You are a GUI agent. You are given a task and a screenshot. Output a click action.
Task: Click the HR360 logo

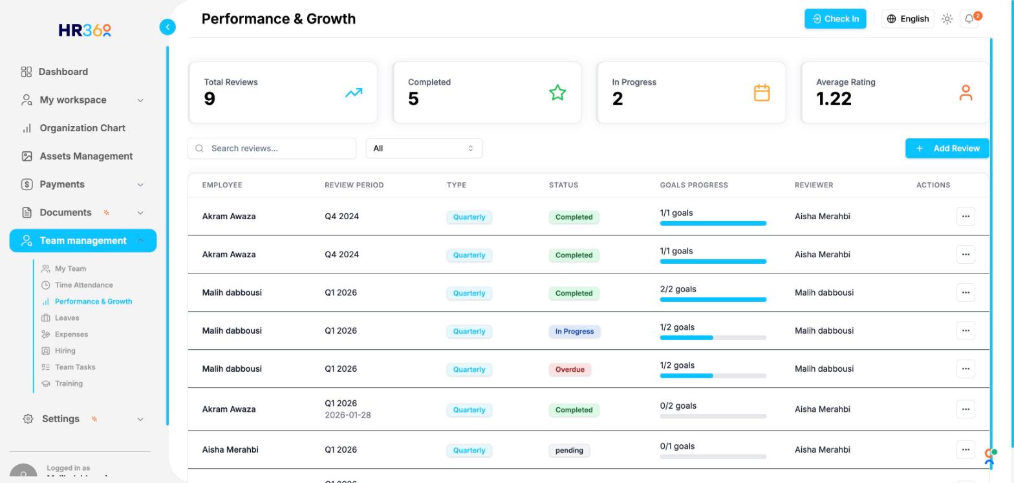(85, 30)
